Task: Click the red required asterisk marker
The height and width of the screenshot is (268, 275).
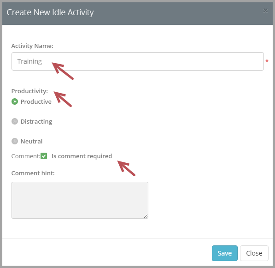Action: pos(267,61)
